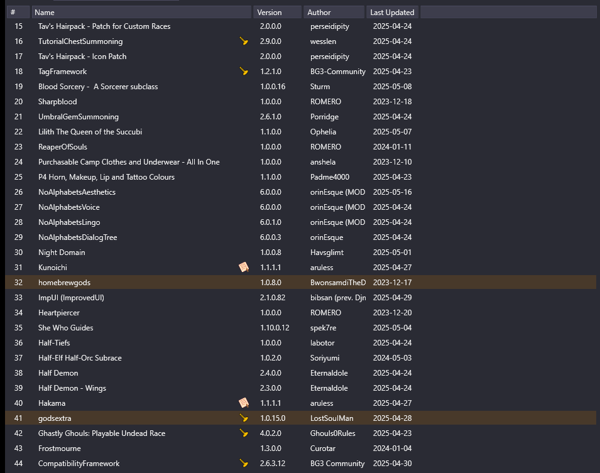Select the ReaperOfSouls mod

63,146
